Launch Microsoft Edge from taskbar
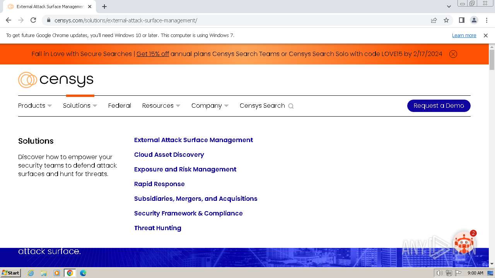This screenshot has height=278, width=495. point(83,273)
